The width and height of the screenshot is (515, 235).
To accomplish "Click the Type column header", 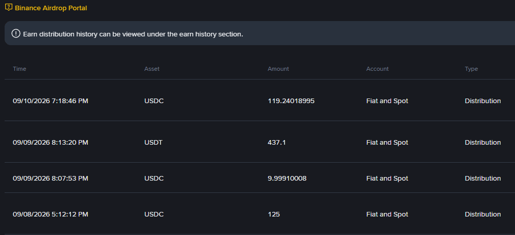I will point(471,69).
